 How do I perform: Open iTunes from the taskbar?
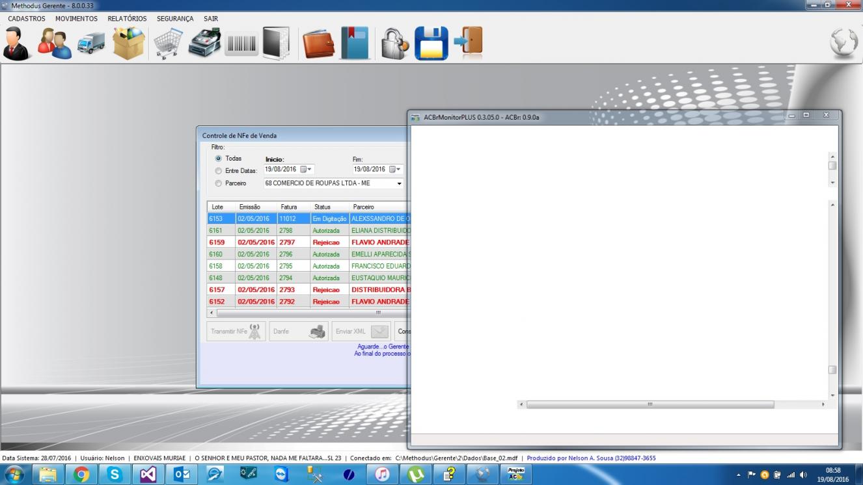[x=382, y=475]
